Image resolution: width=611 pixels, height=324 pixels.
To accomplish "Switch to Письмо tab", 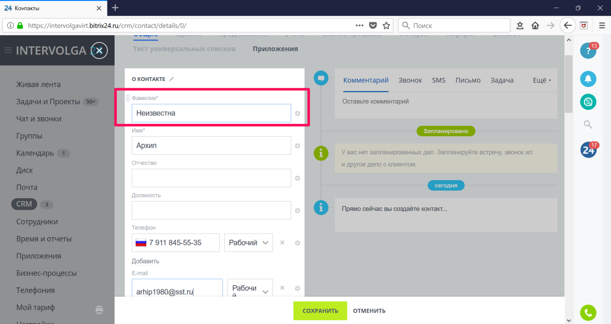I will tap(468, 81).
